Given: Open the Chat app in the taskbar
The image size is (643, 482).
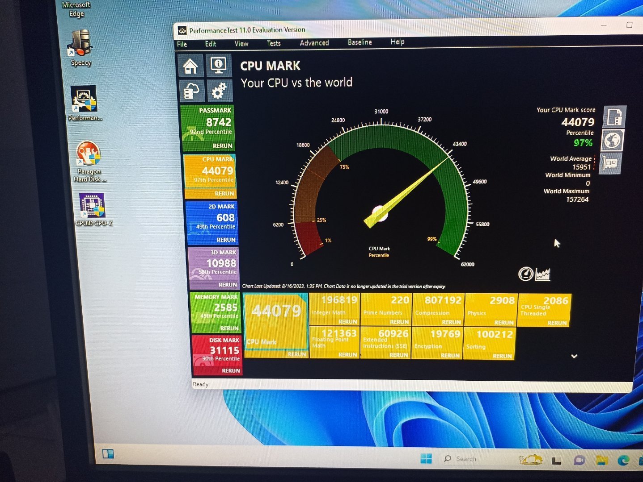Looking at the screenshot, I should point(580,460).
